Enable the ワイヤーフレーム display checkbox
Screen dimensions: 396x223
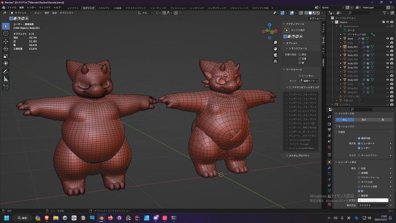point(359,177)
